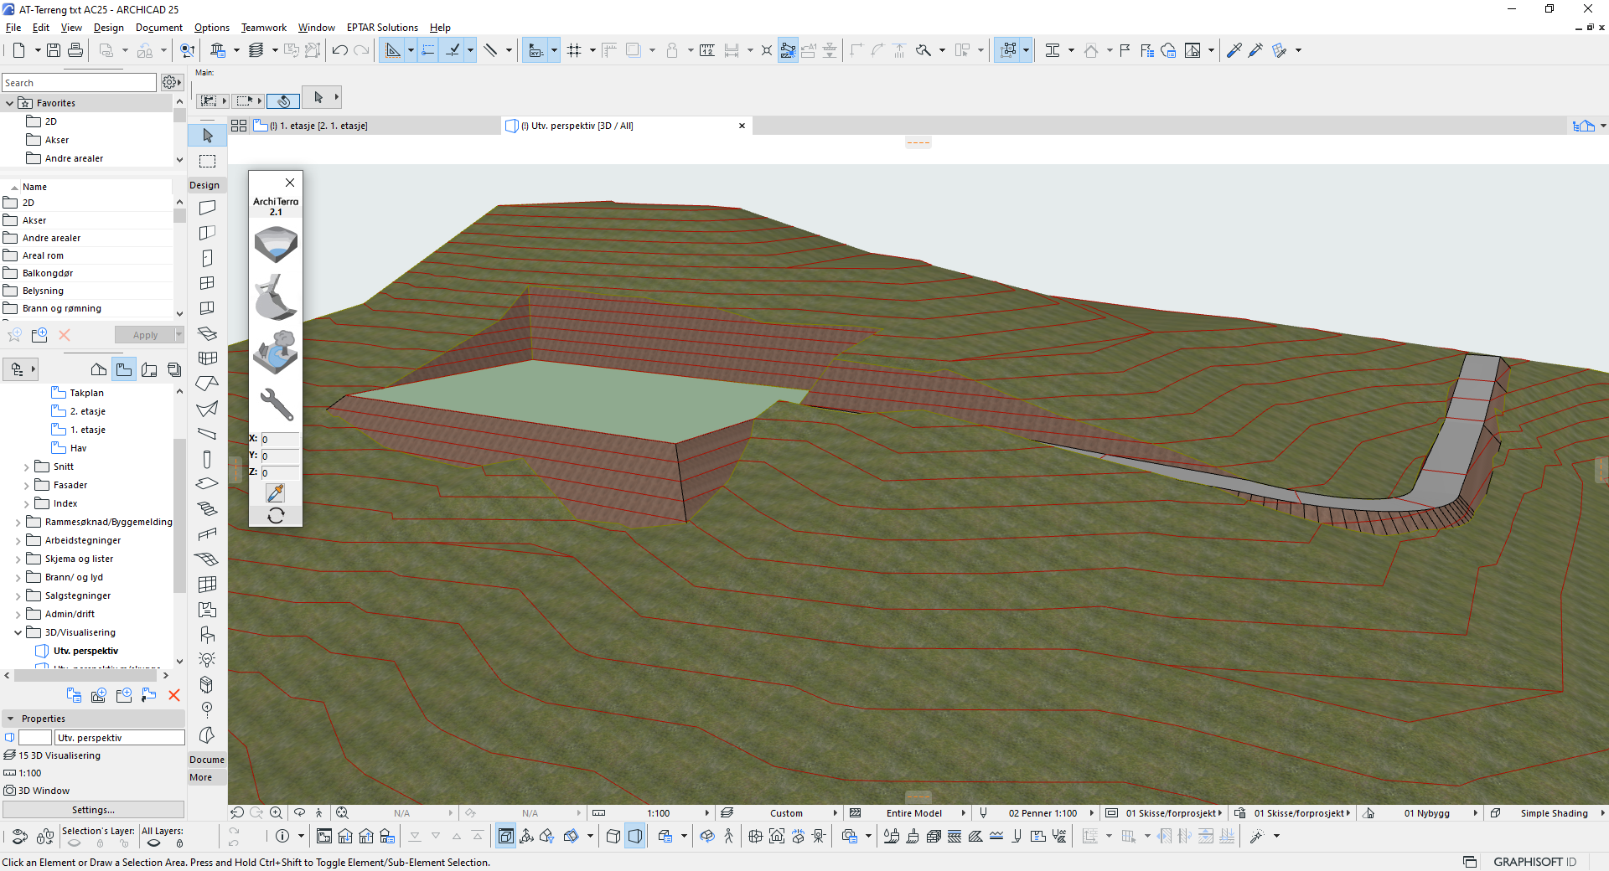This screenshot has height=871, width=1609.
Task: Toggle the snap guides button
Action: pyautogui.click(x=428, y=50)
